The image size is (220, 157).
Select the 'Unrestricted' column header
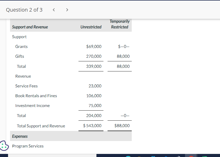[x=91, y=27]
